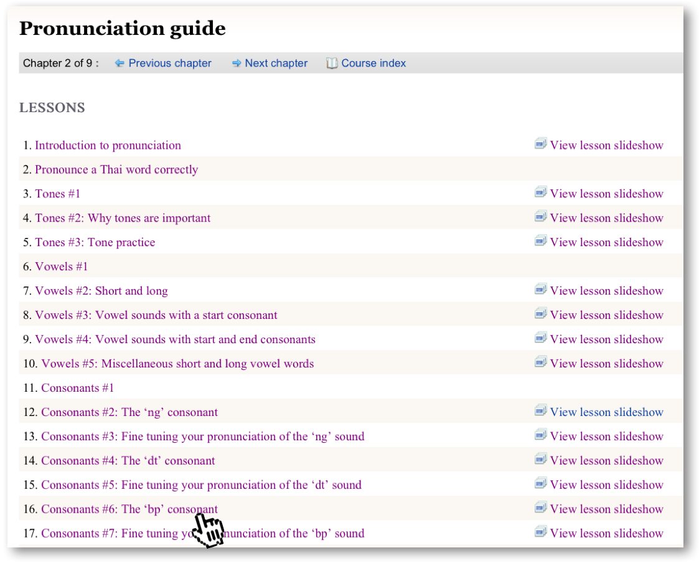This screenshot has height=563, width=699.
Task: Click slideshow icon for Tones #2 row
Action: [541, 217]
